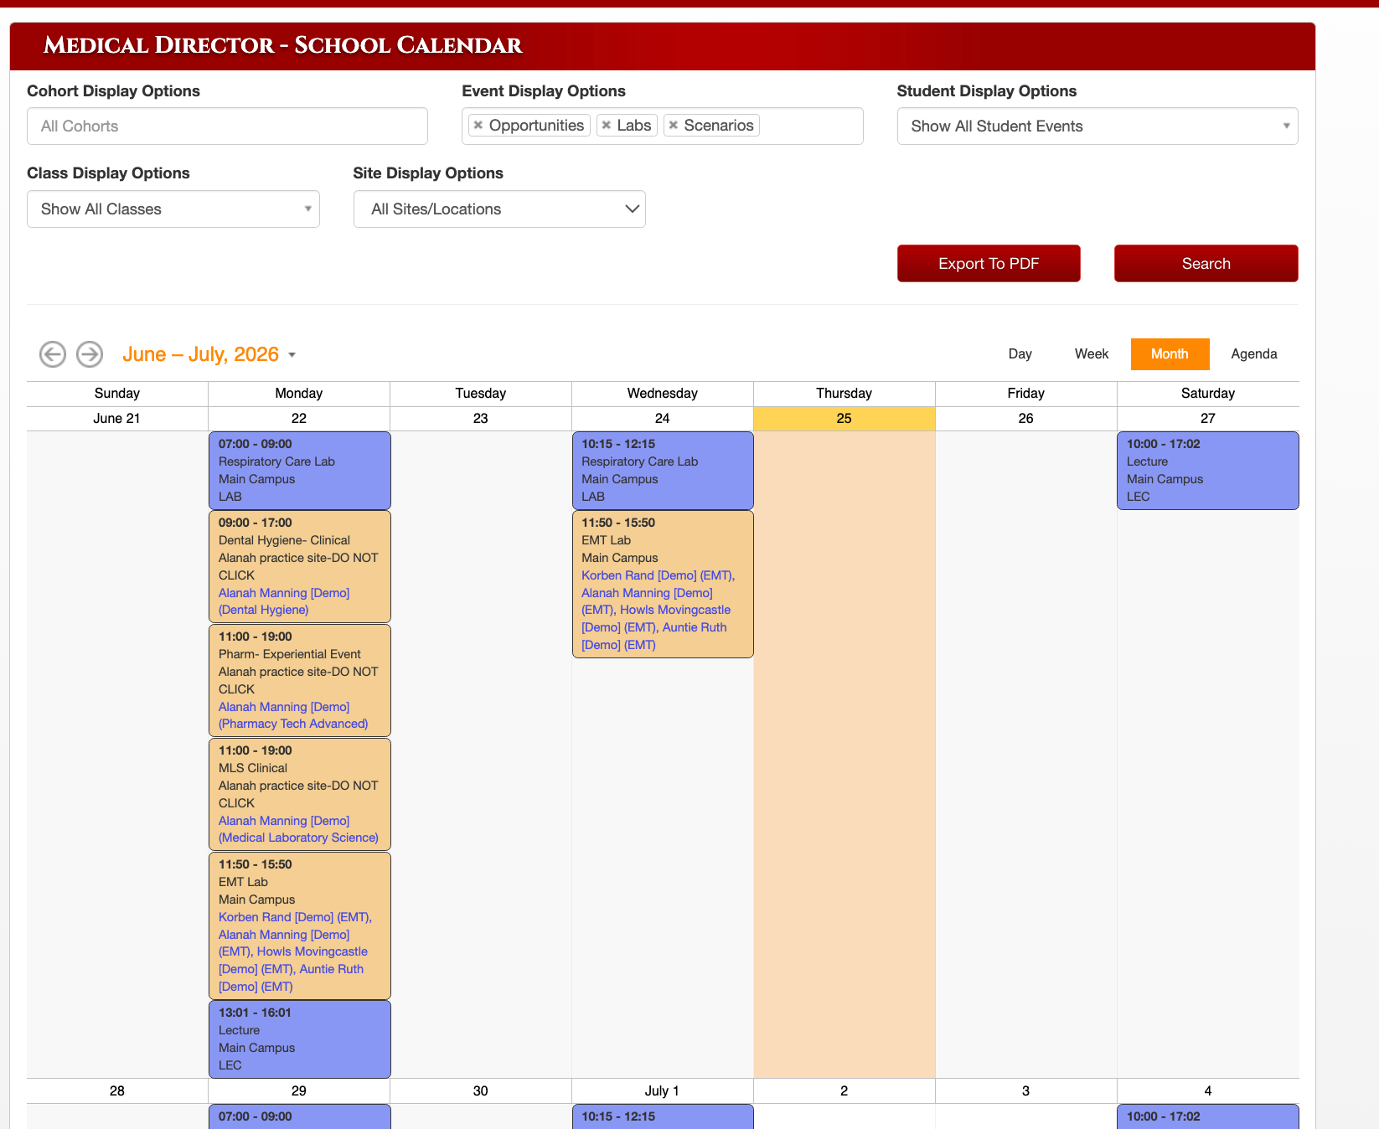Remove the Scenarios tag
Screen dimensions: 1379x1129
tap(674, 125)
